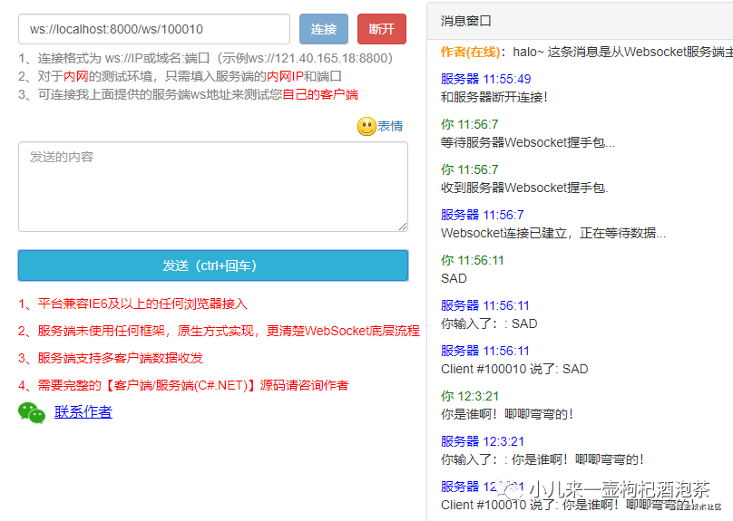Screen dimensions: 733x521
Task: Click the red 断开 disconnect button
Action: click(x=381, y=29)
